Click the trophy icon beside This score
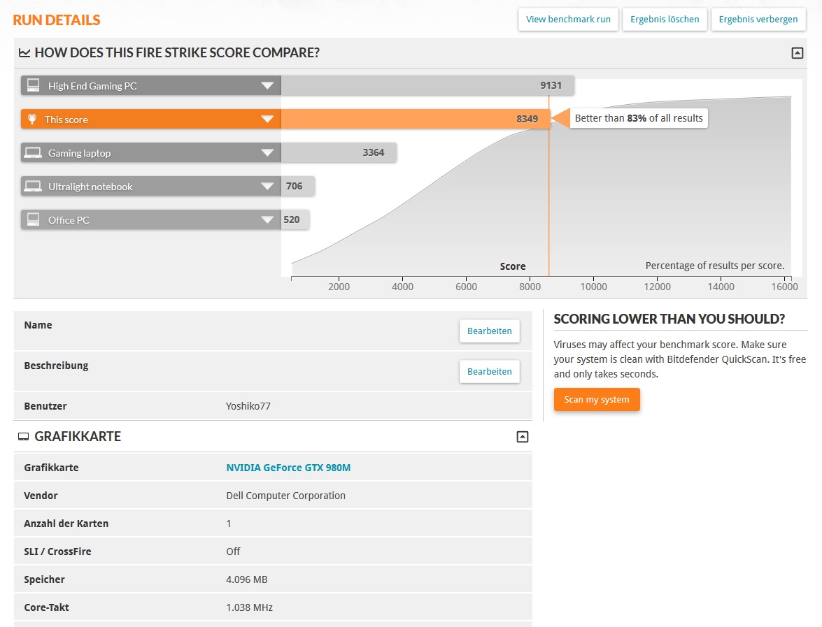Viewport: 822px width, 627px height. pos(32,120)
